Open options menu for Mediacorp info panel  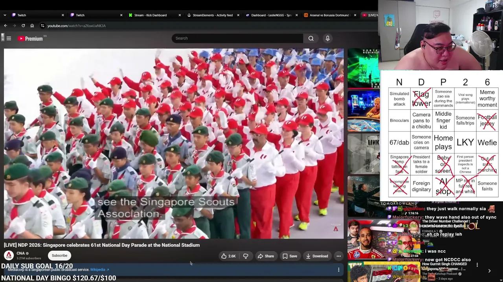click(338, 270)
